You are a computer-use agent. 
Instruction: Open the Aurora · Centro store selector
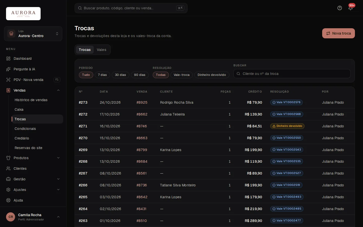[33, 34]
